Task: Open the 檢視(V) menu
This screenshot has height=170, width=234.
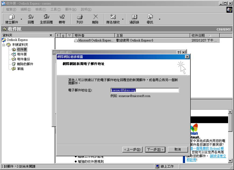Action: point(41,9)
